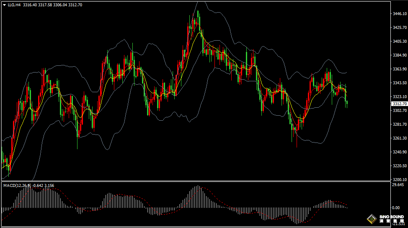408x228 pixels.
Task: Click the Sino Sound diamond logo icon
Action: [x=371, y=219]
